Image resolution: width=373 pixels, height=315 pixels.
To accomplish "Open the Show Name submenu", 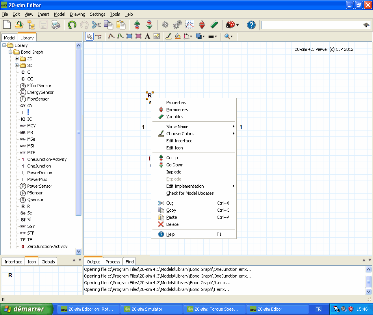I will (194, 127).
